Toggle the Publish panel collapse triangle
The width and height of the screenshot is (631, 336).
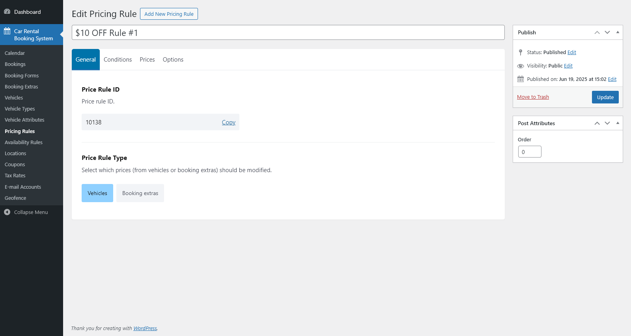click(x=618, y=32)
